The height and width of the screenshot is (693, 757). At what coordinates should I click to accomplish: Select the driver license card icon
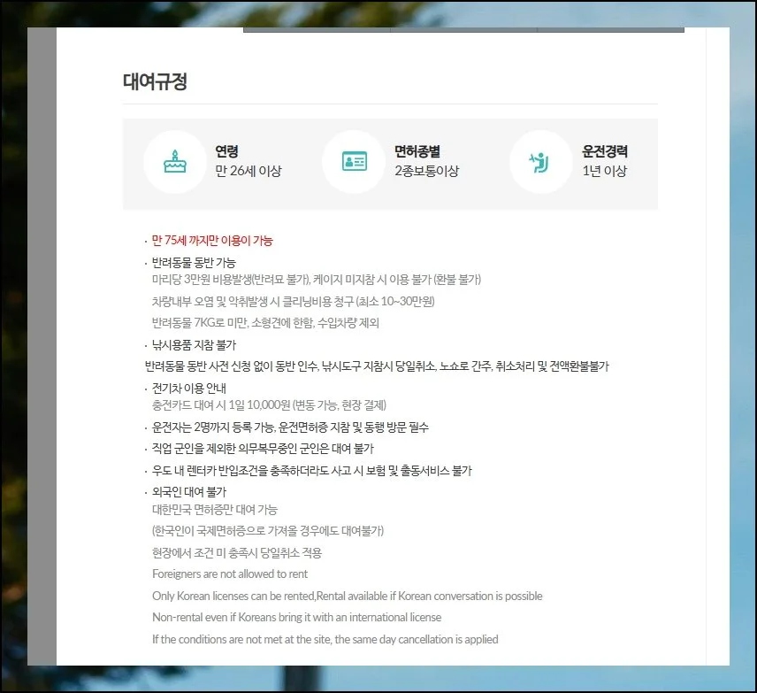coord(354,162)
